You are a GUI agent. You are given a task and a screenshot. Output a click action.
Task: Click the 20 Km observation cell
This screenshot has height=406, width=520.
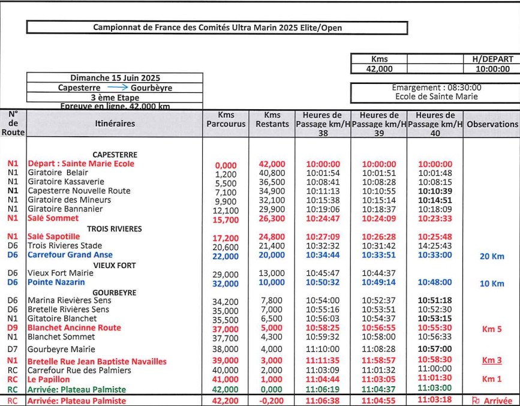coord(492,256)
